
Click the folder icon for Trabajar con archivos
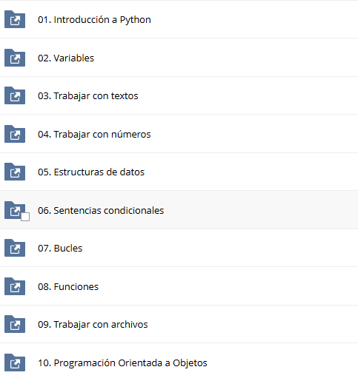[x=15, y=324]
